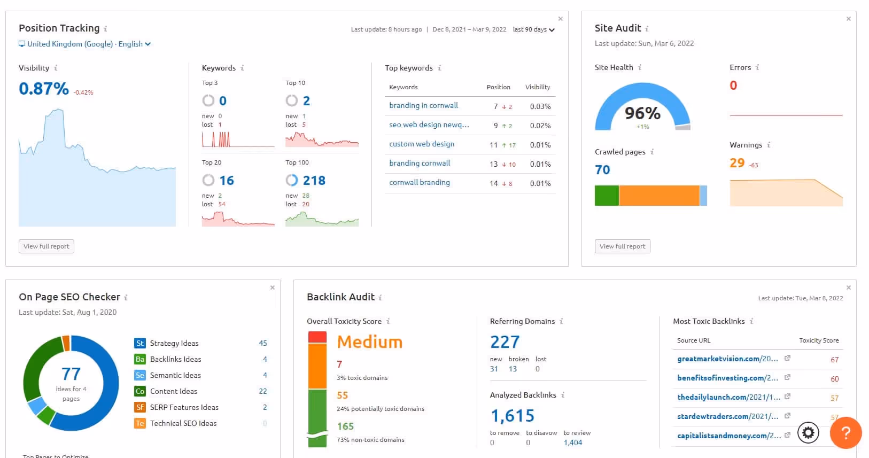This screenshot has width=869, height=458.
Task: Click the info icon next to Top keywords
Action: 439,68
